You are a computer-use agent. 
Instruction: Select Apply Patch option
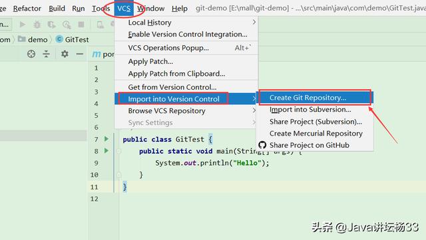(186, 61)
